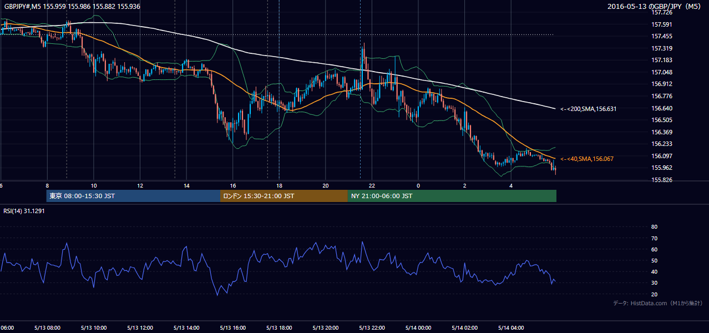Screen dimensions: 709x333
Task: Click RSI scale value 30
Action: coord(654,283)
